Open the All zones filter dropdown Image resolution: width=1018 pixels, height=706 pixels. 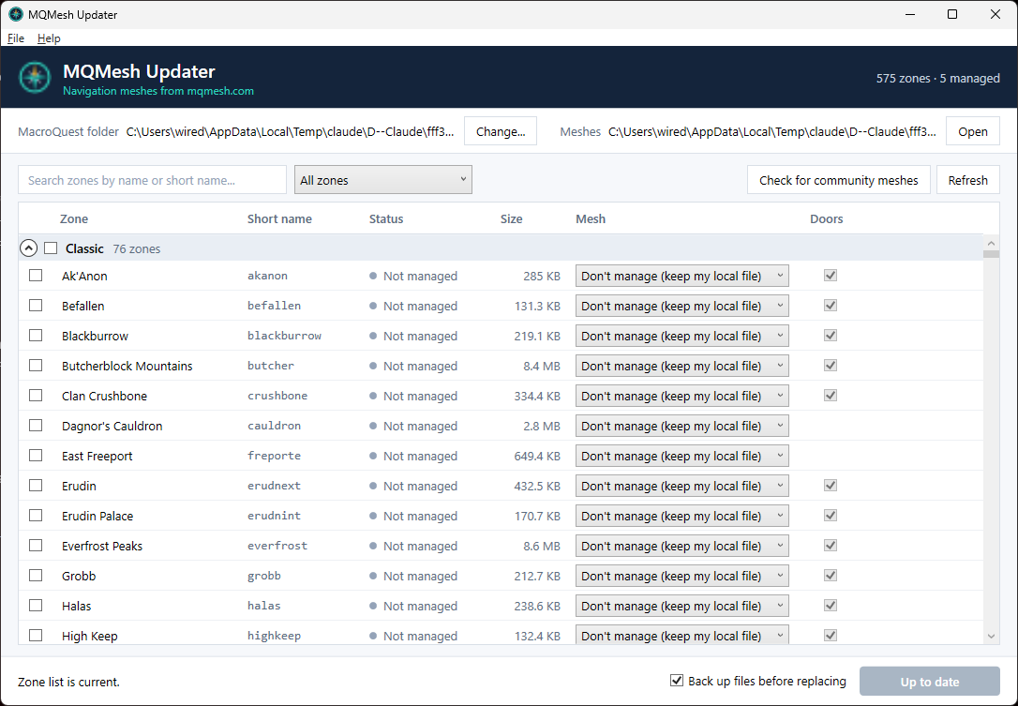click(x=383, y=180)
